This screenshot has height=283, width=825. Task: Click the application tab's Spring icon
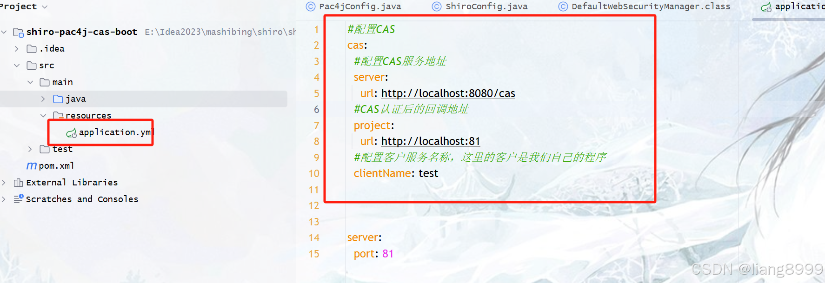[766, 7]
